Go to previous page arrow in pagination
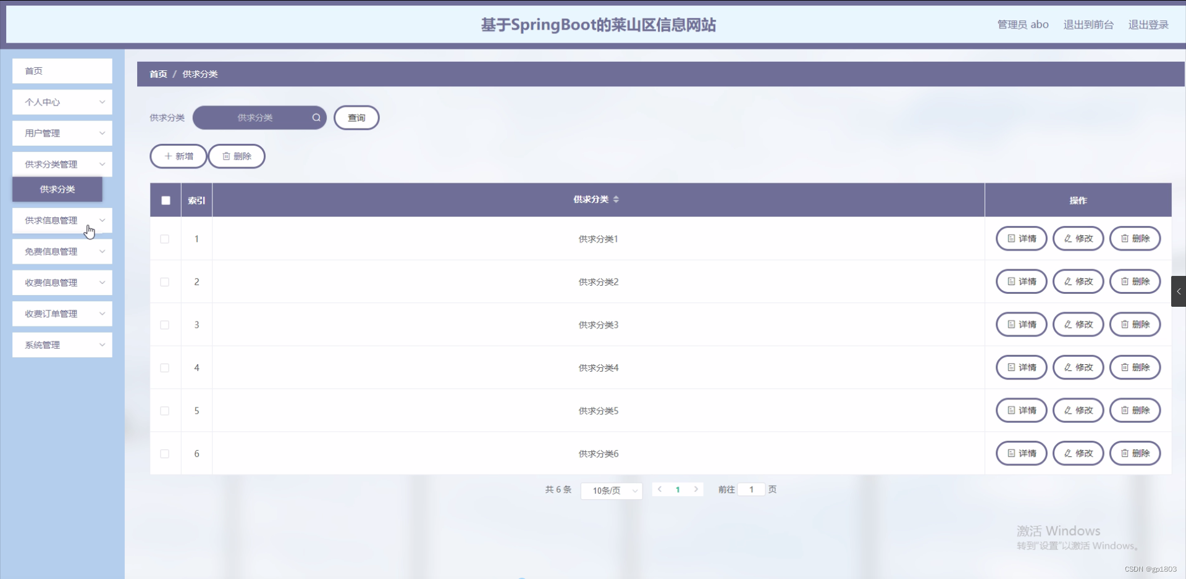This screenshot has width=1186, height=579. 660,489
